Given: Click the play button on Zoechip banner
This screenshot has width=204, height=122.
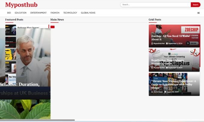Looking at the screenshot, I should (188, 43).
